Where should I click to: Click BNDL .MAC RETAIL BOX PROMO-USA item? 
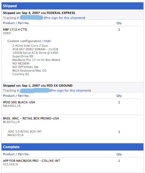[x=31, y=118]
